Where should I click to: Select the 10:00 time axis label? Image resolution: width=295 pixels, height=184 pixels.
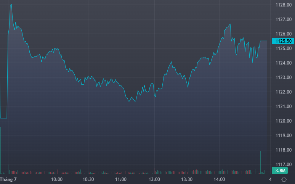(x=57, y=179)
